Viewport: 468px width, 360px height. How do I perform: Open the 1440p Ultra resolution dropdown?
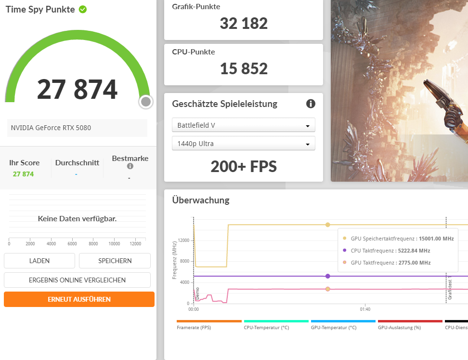point(244,144)
